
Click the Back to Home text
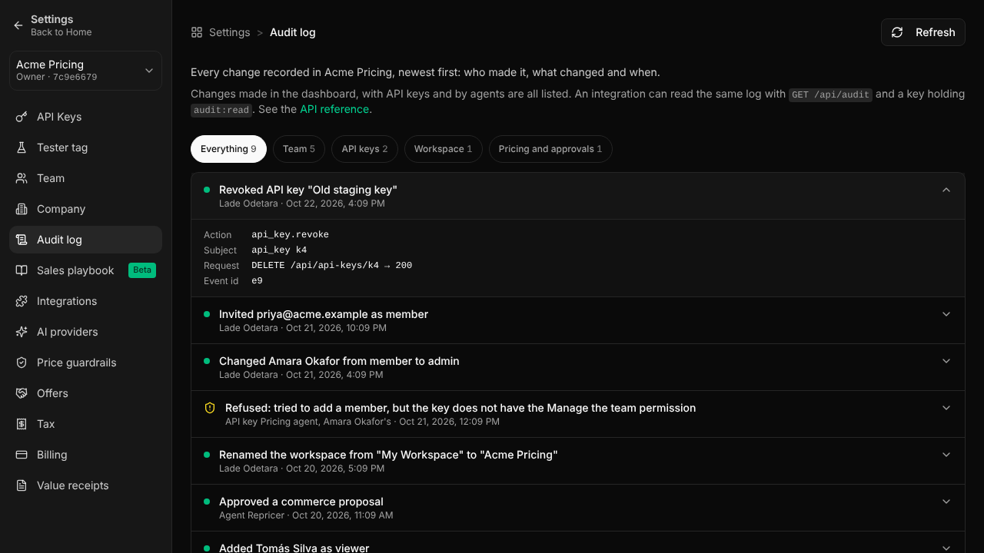pos(61,32)
